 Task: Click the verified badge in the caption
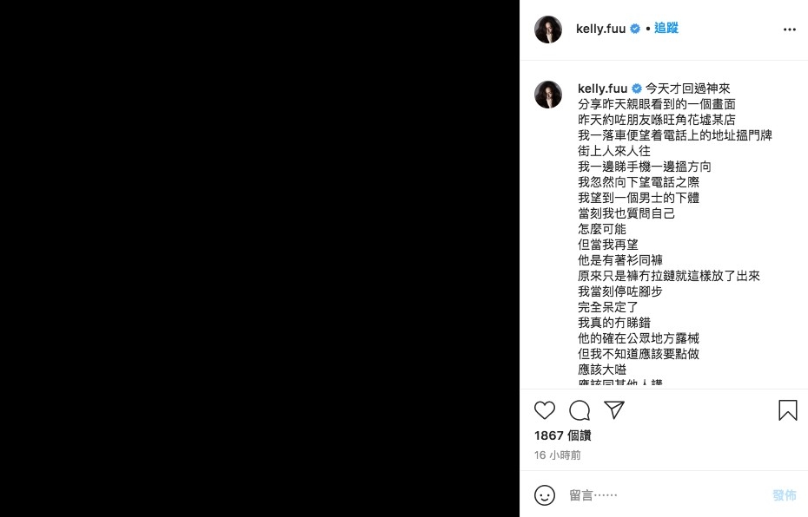tap(637, 88)
